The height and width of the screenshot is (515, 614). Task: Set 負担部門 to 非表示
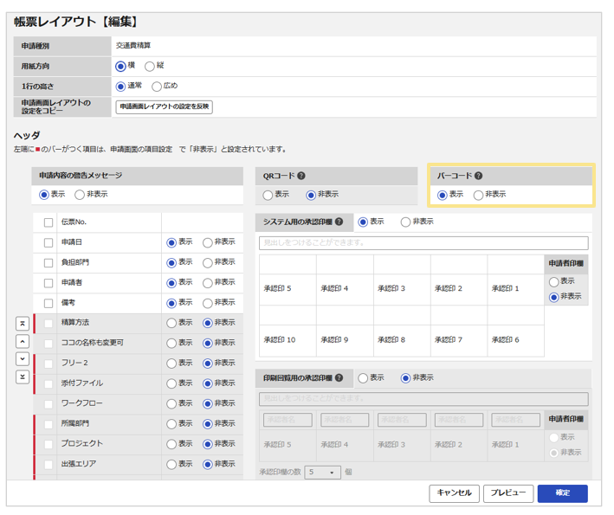pyautogui.click(x=208, y=263)
